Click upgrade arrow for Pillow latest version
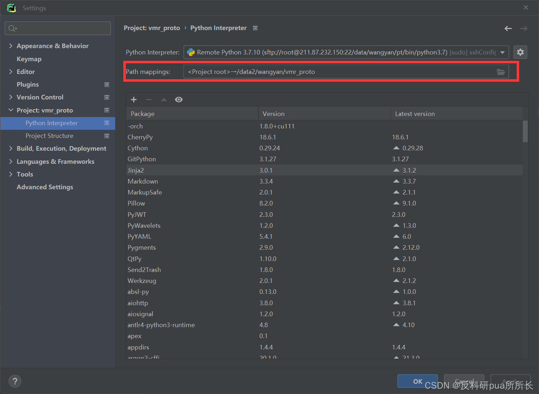The width and height of the screenshot is (539, 394). 396,203
